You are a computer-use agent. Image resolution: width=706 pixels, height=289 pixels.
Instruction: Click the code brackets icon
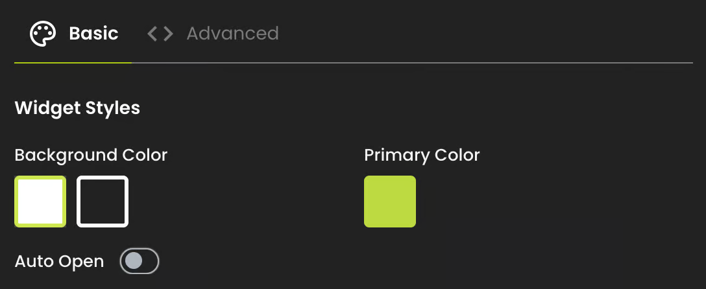coord(160,34)
